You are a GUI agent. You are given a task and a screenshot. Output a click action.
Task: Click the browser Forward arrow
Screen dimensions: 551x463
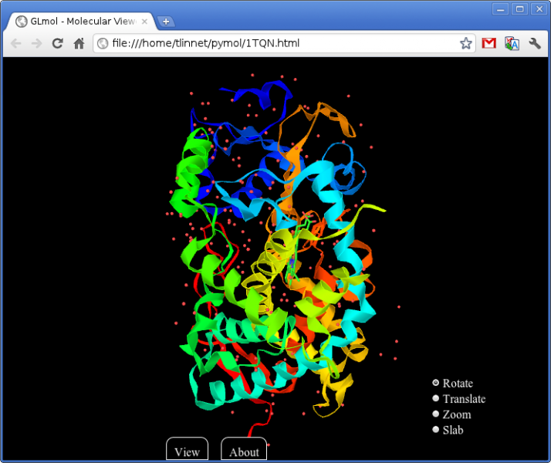(x=36, y=43)
